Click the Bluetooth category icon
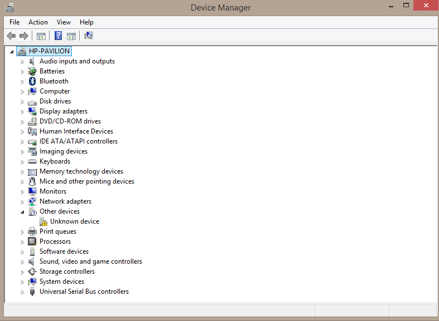The height and width of the screenshot is (321, 439). (32, 81)
